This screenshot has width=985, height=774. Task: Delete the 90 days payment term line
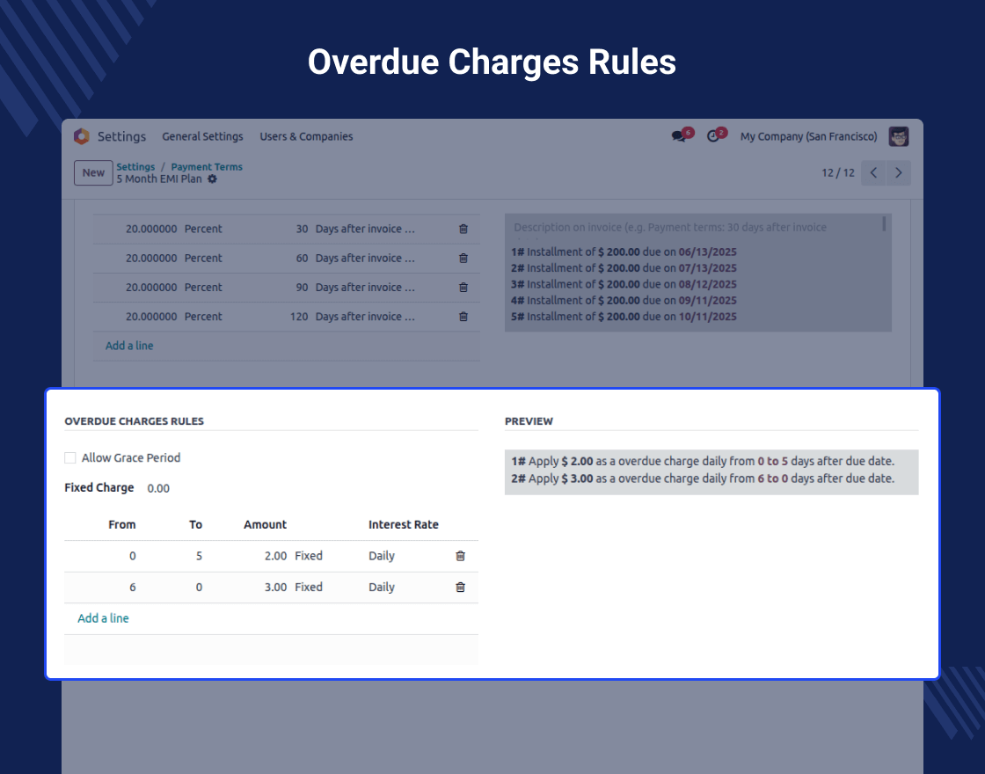(463, 287)
